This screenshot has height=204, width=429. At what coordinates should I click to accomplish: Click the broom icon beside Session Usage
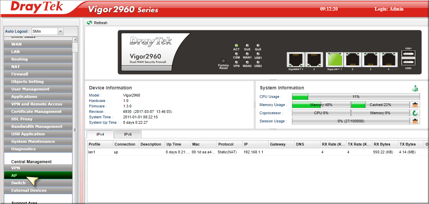click(x=415, y=121)
